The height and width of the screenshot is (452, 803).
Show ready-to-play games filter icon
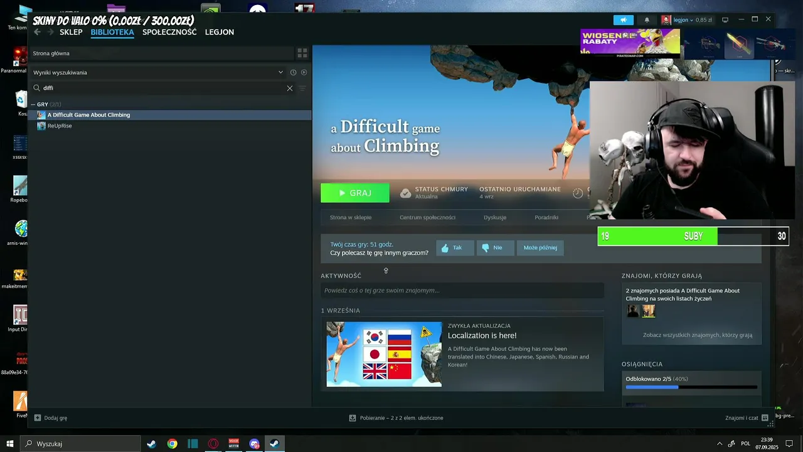click(x=304, y=72)
